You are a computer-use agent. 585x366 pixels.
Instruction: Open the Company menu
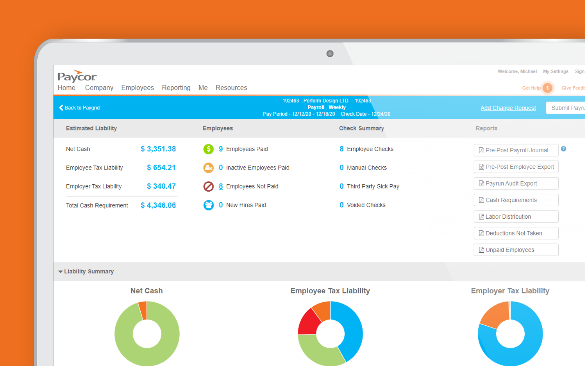[99, 88]
